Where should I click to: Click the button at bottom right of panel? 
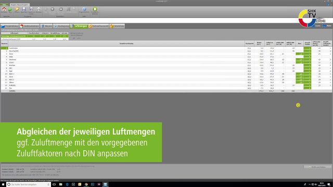coord(317,167)
